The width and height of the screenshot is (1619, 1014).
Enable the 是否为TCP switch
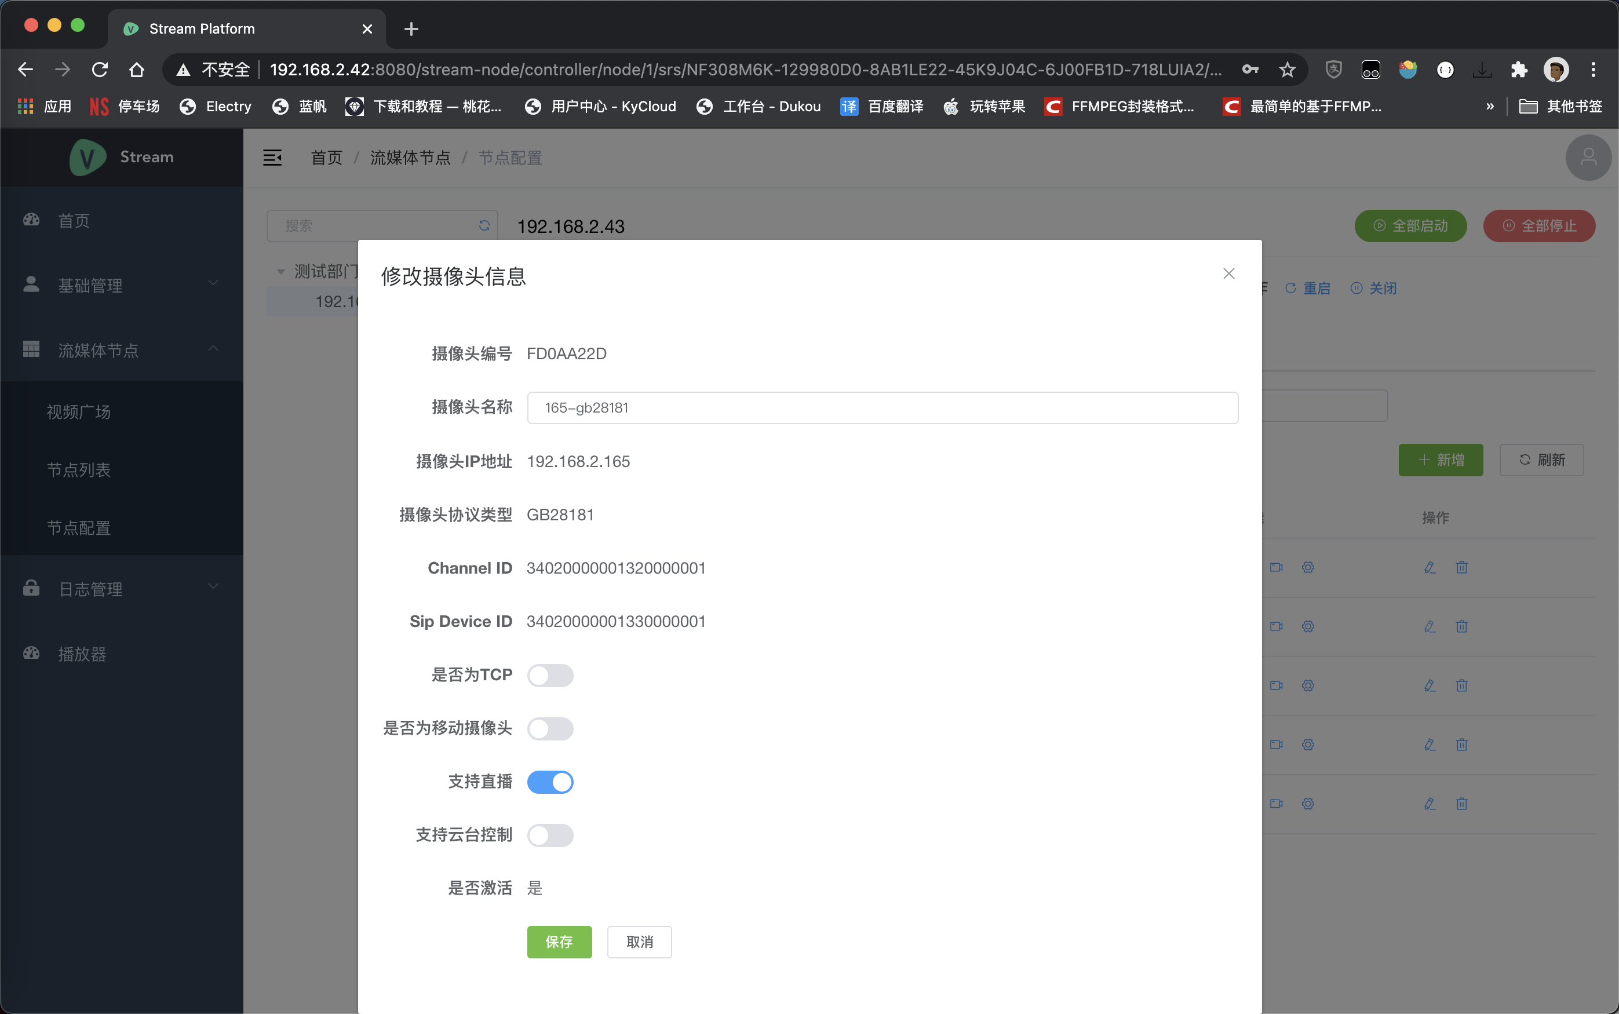549,676
